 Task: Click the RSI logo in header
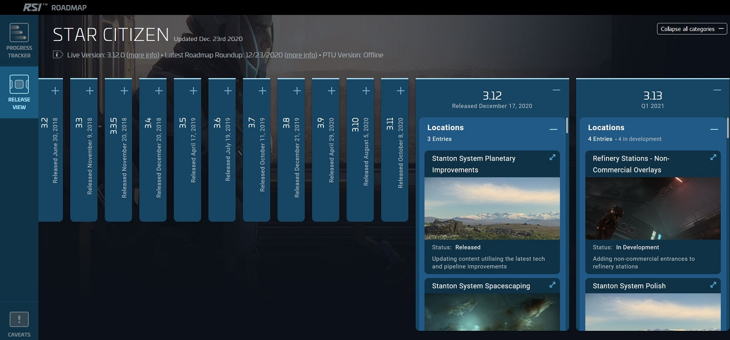35,7
